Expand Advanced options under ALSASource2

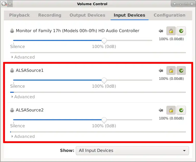coord(23,137)
